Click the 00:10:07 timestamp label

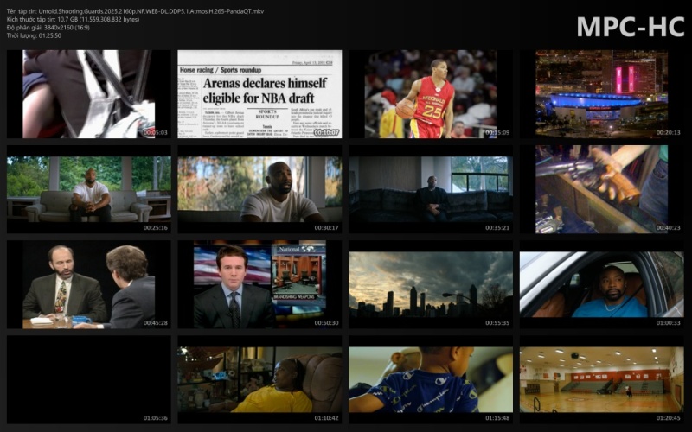[x=327, y=132]
